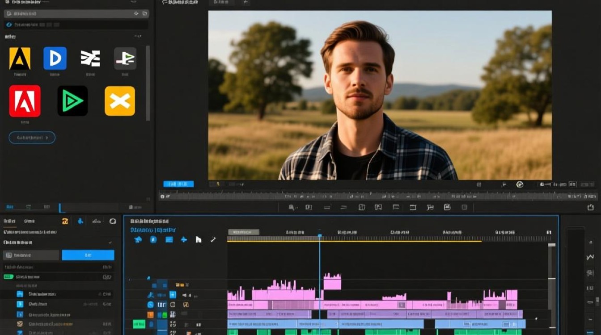This screenshot has height=335, width=601.
Task: Click the red Adobe logo icon
Action: click(x=25, y=101)
